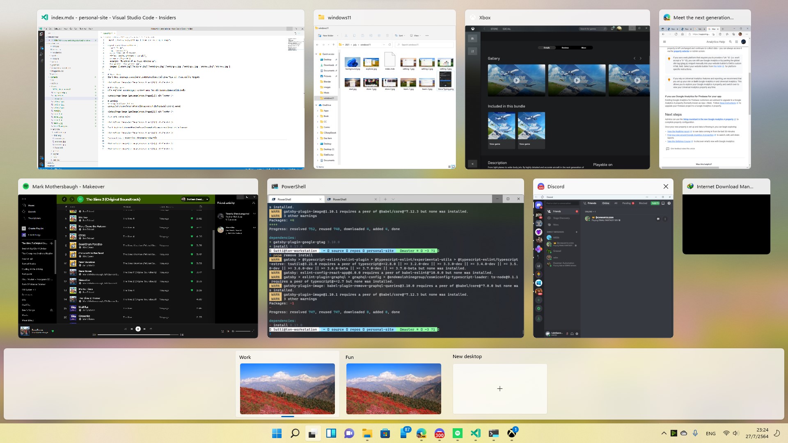
Task: Click the green-on-black tray app icon
Action: [674, 433]
